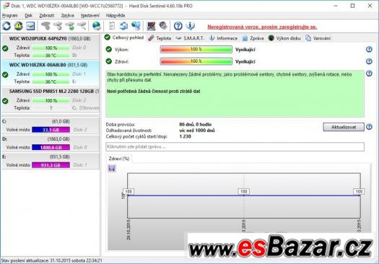Click the disk with clock toolbar icon

click(x=58, y=26)
